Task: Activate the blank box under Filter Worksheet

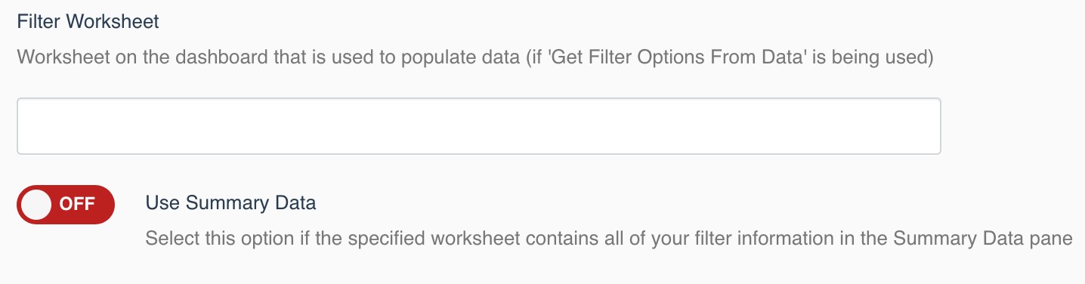Action: pyautogui.click(x=479, y=126)
